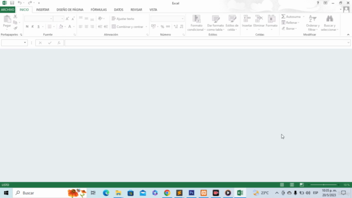352x198 pixels.
Task: Open Chrome from the taskbar
Action: 167,193
